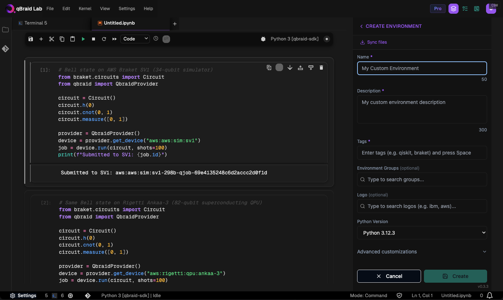Click the git button in the notebook toolbar
This screenshot has height=300, width=503.
click(166, 39)
